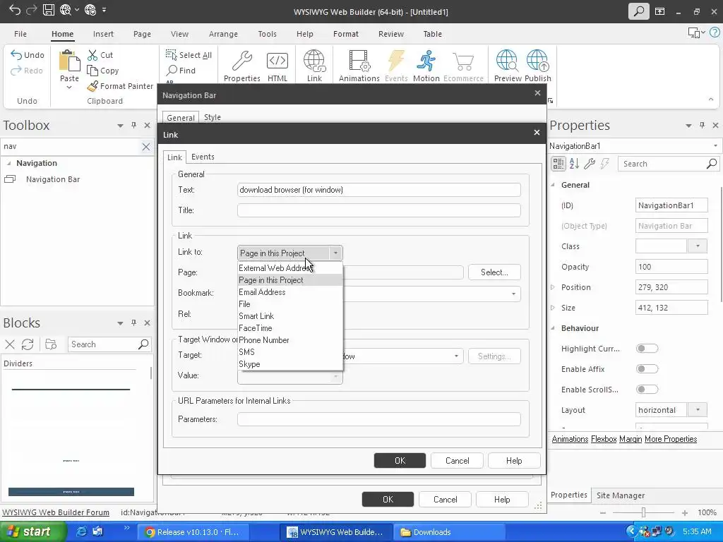Collapse the Navigation group in Toolbox
The width and height of the screenshot is (723, 542).
pyautogui.click(x=8, y=163)
